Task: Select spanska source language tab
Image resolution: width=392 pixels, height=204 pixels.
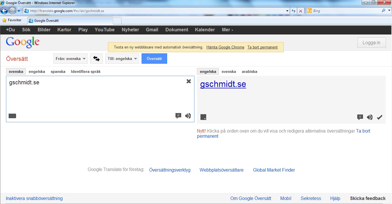Action: 58,71
